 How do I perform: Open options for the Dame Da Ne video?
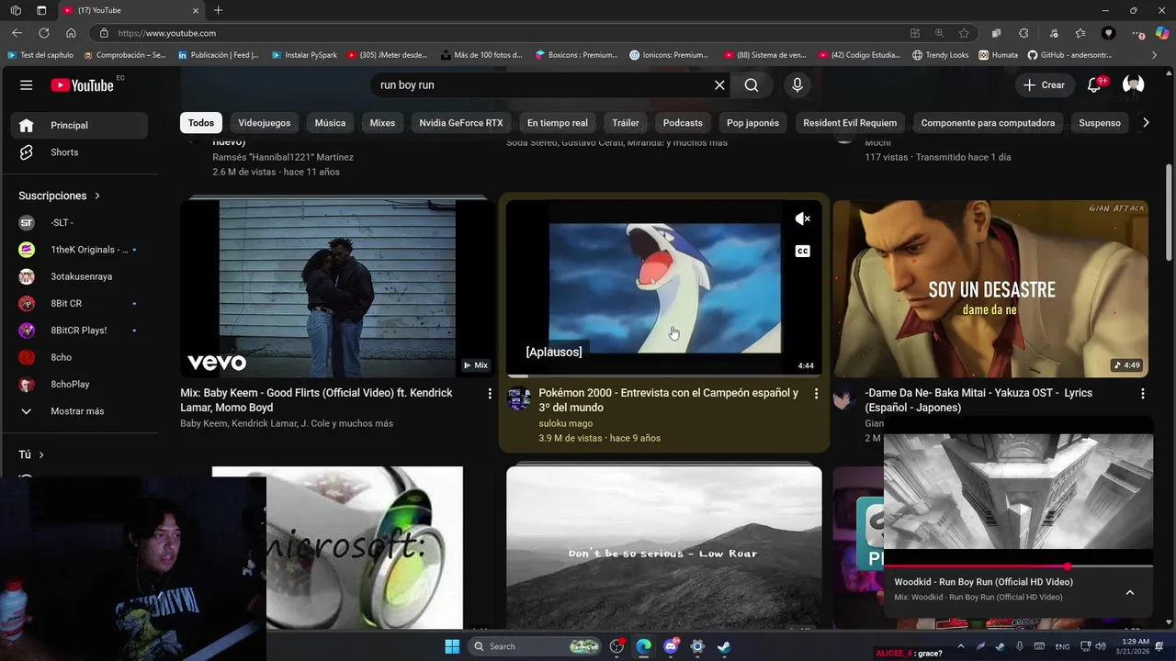click(x=1142, y=393)
